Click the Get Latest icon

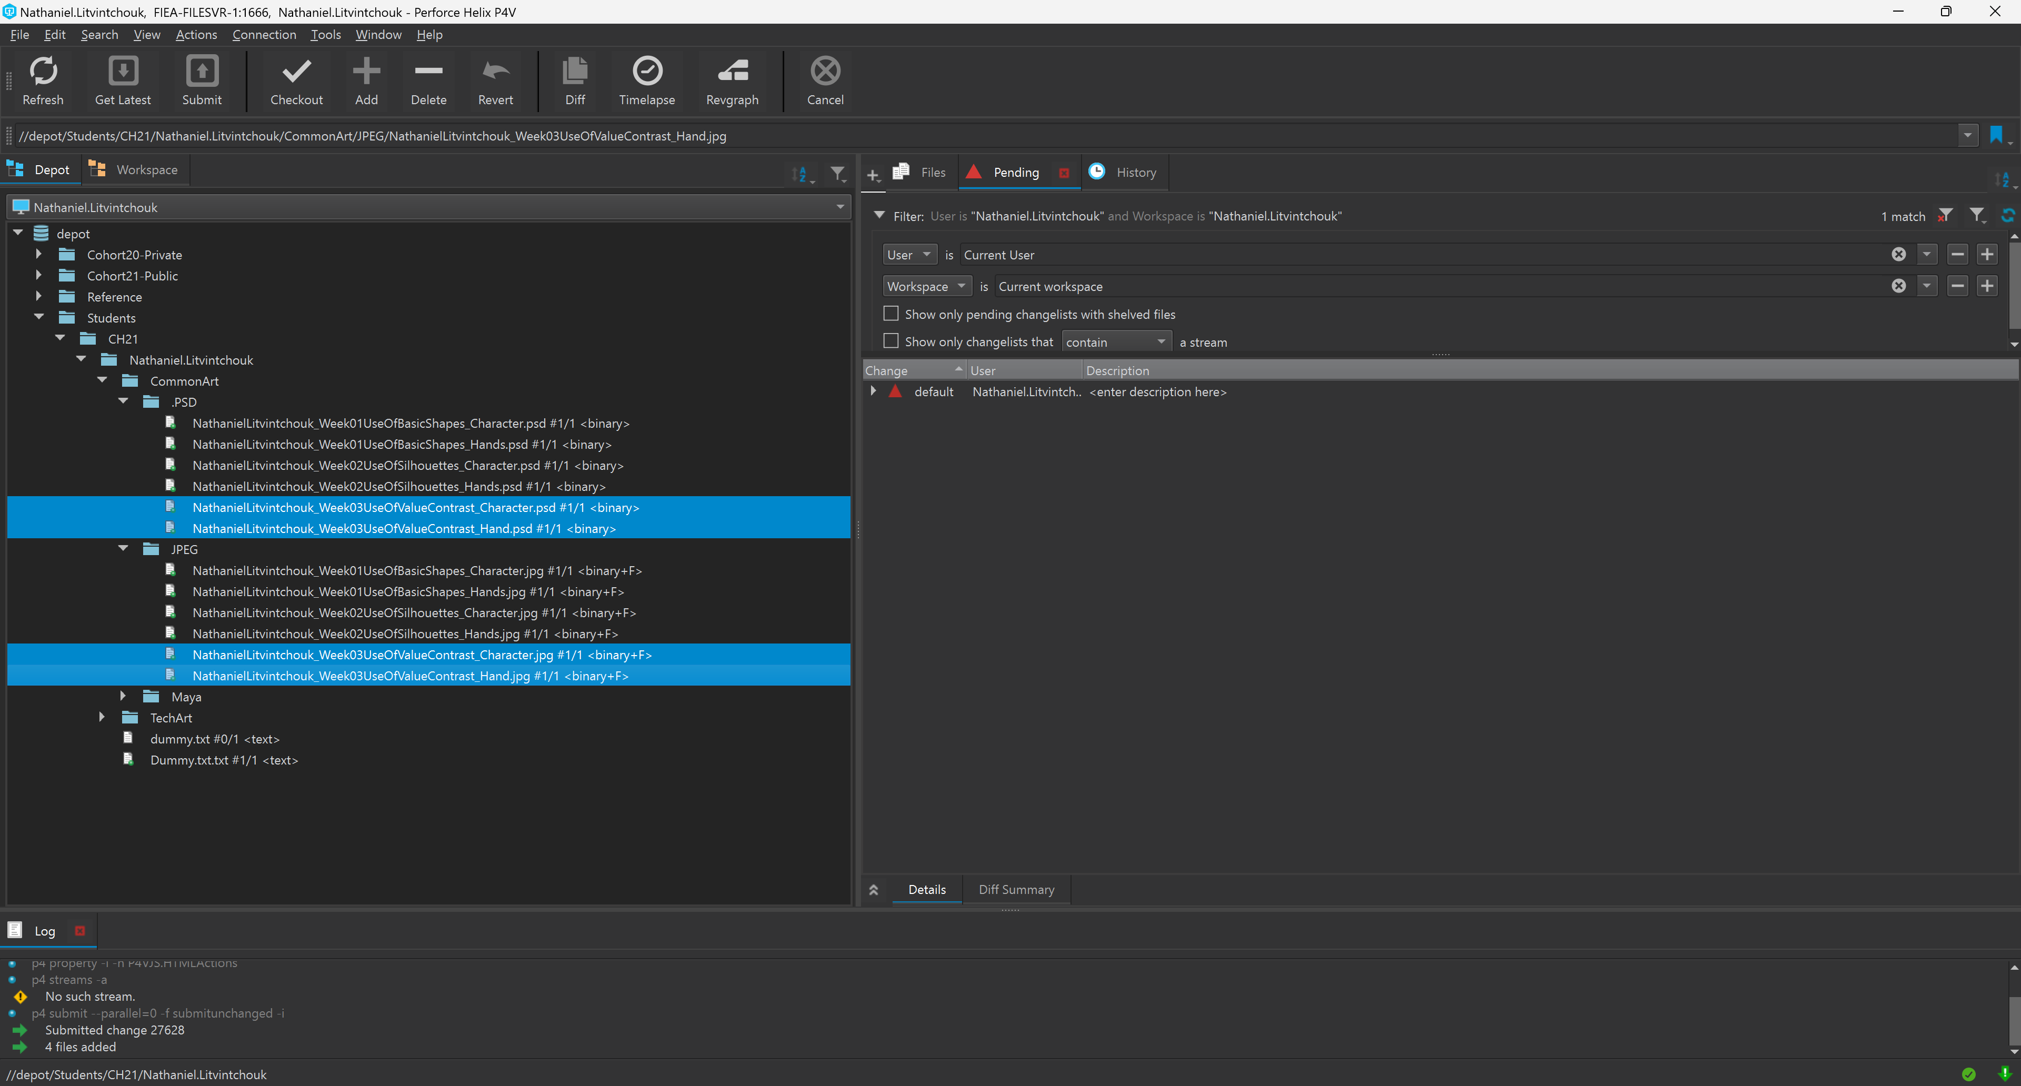tap(123, 72)
